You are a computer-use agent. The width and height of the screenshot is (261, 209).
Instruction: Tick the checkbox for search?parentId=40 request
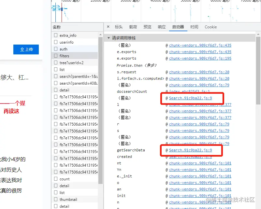pyautogui.click(x=56, y=83)
